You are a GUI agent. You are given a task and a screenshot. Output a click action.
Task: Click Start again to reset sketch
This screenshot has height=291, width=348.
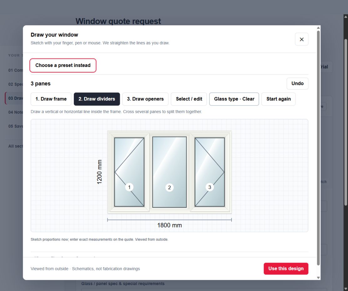(x=278, y=99)
